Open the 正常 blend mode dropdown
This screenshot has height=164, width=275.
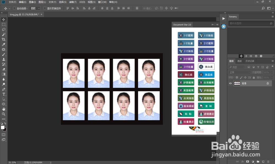click(x=239, y=72)
